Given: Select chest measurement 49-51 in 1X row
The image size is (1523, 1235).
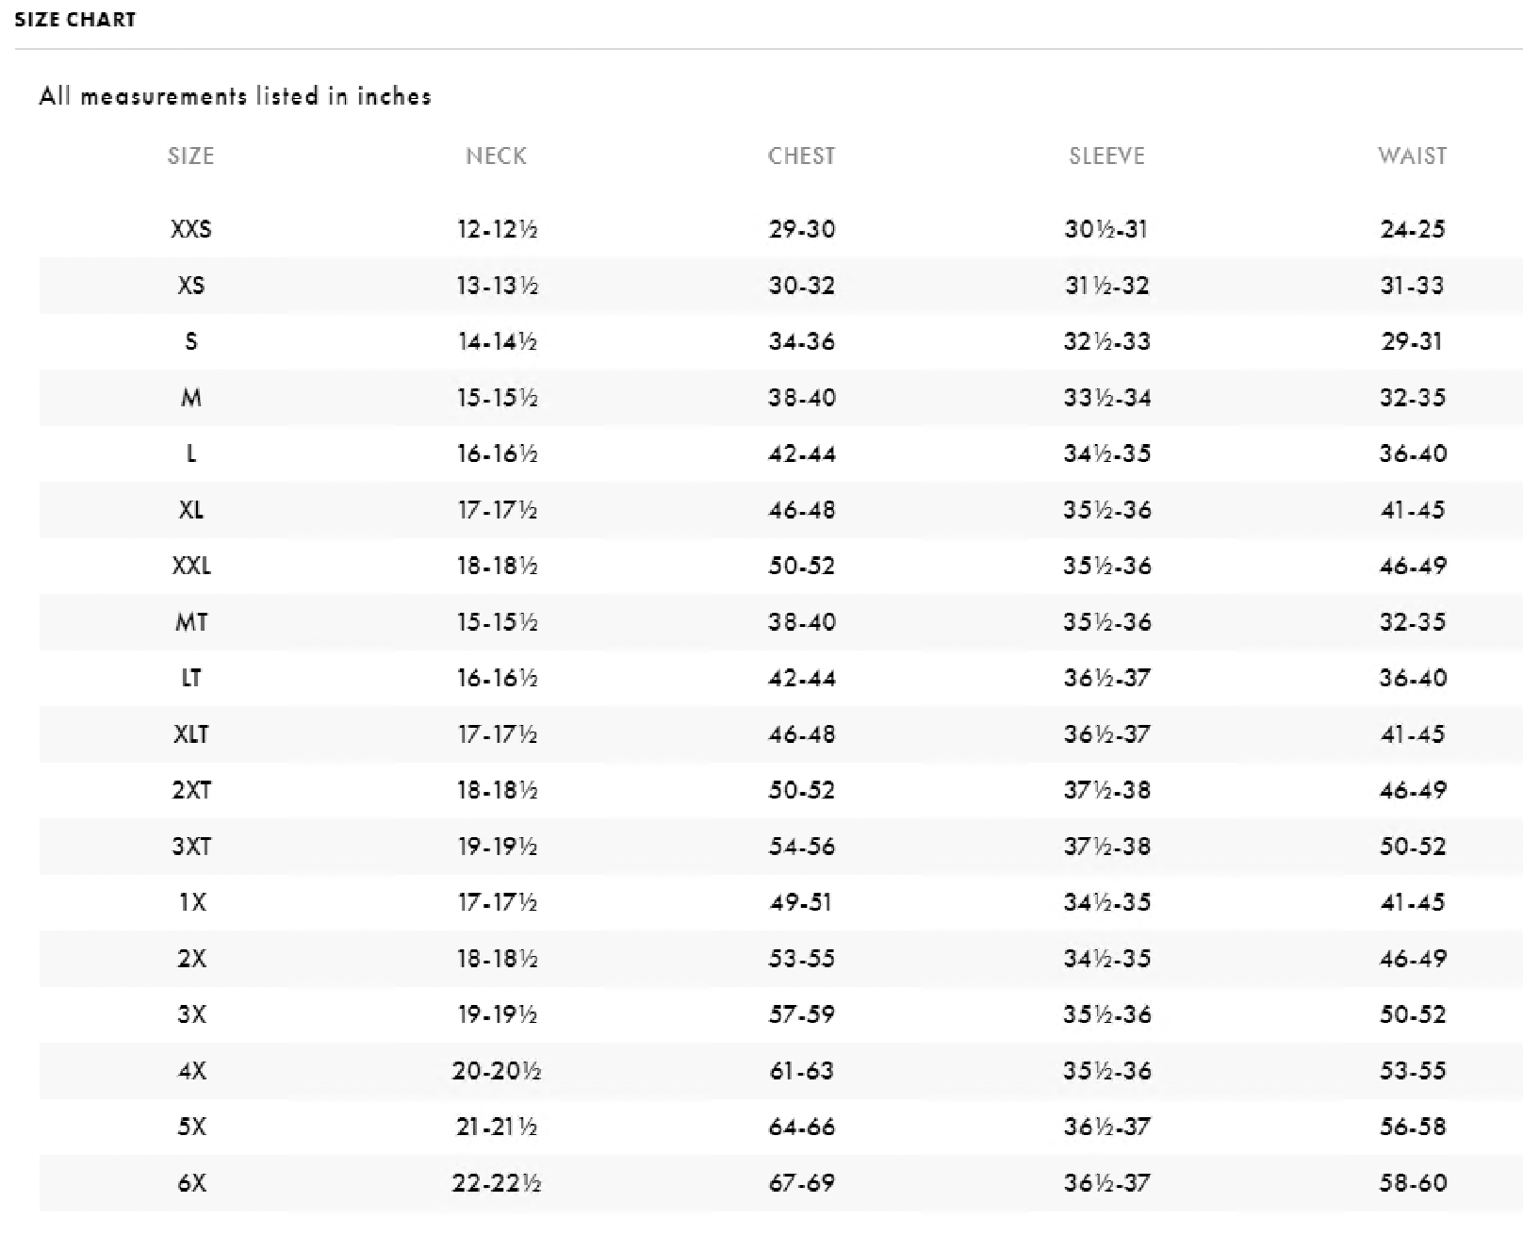Looking at the screenshot, I should tap(801, 902).
